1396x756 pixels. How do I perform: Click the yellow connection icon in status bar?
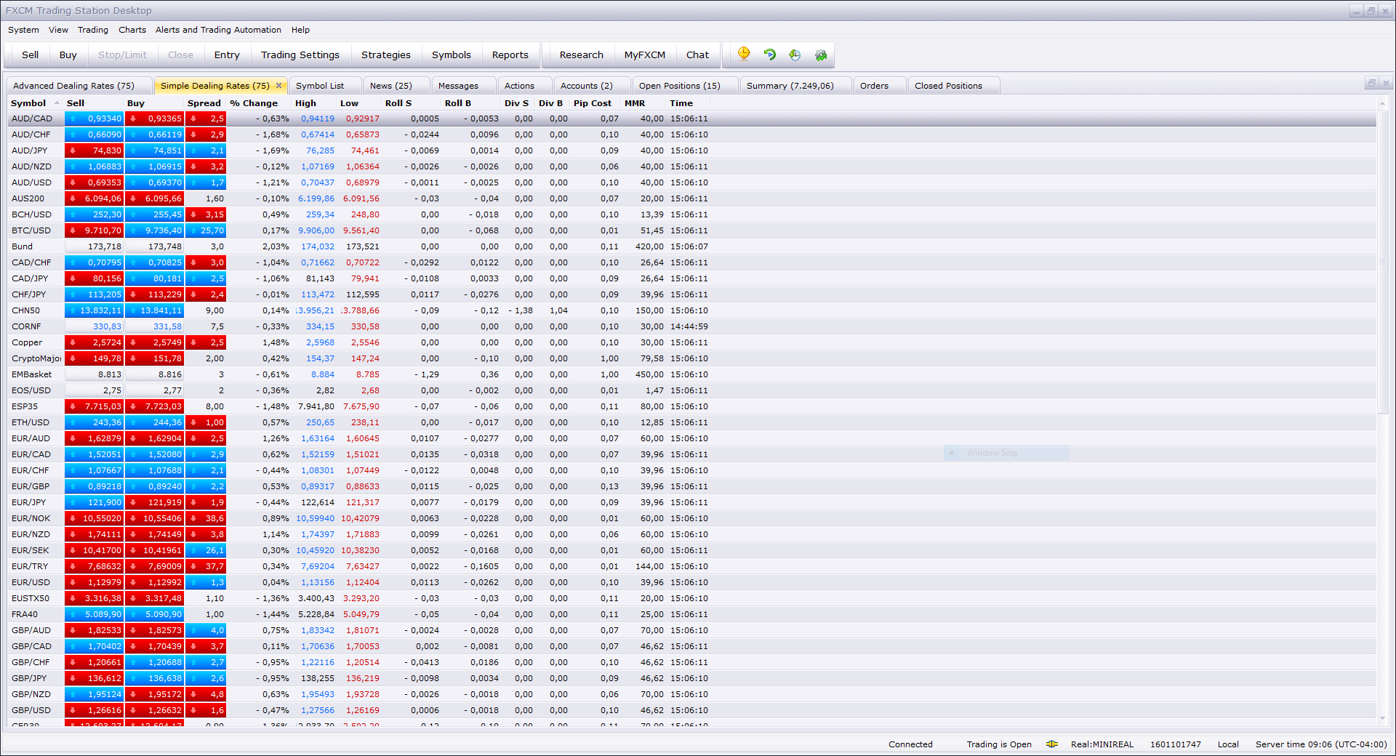(1051, 744)
